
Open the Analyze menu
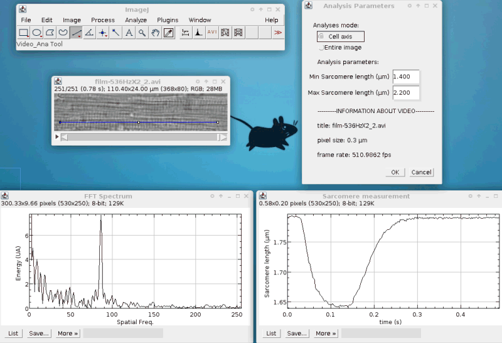coord(136,20)
